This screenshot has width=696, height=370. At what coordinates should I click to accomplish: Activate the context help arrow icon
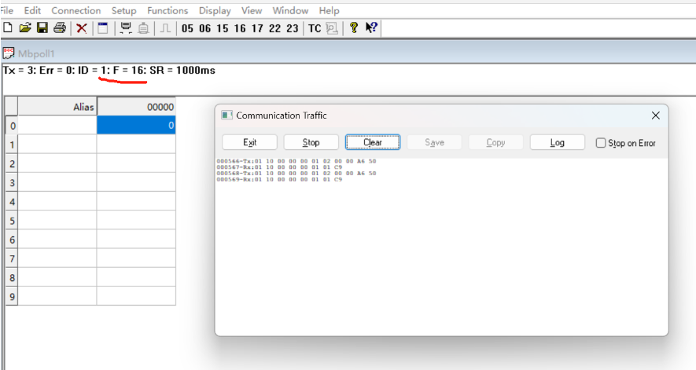pos(371,27)
